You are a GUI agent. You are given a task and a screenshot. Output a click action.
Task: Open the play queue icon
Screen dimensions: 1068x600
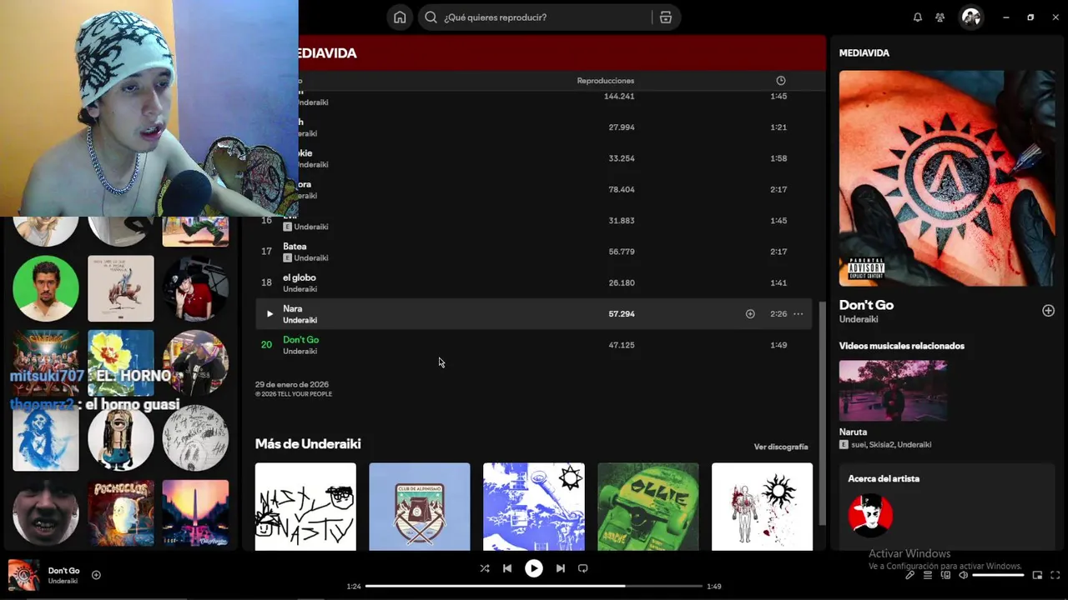pyautogui.click(x=928, y=575)
